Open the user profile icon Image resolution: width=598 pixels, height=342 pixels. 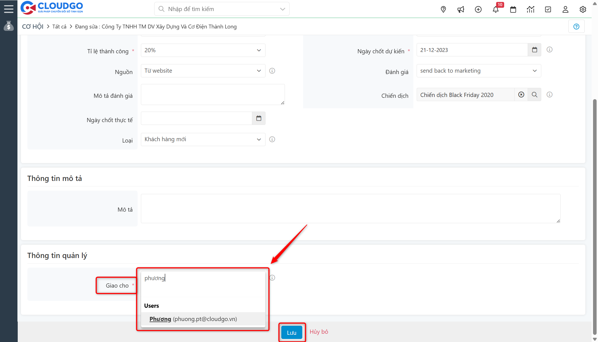[x=565, y=9]
